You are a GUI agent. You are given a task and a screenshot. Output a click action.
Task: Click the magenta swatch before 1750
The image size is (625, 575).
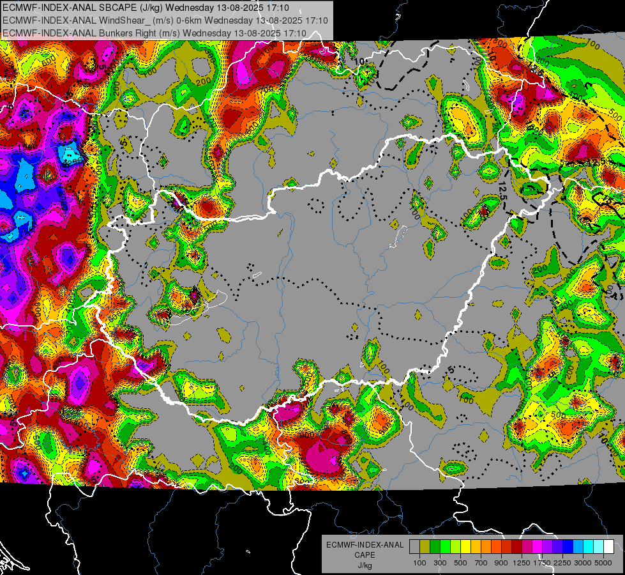pyautogui.click(x=538, y=547)
